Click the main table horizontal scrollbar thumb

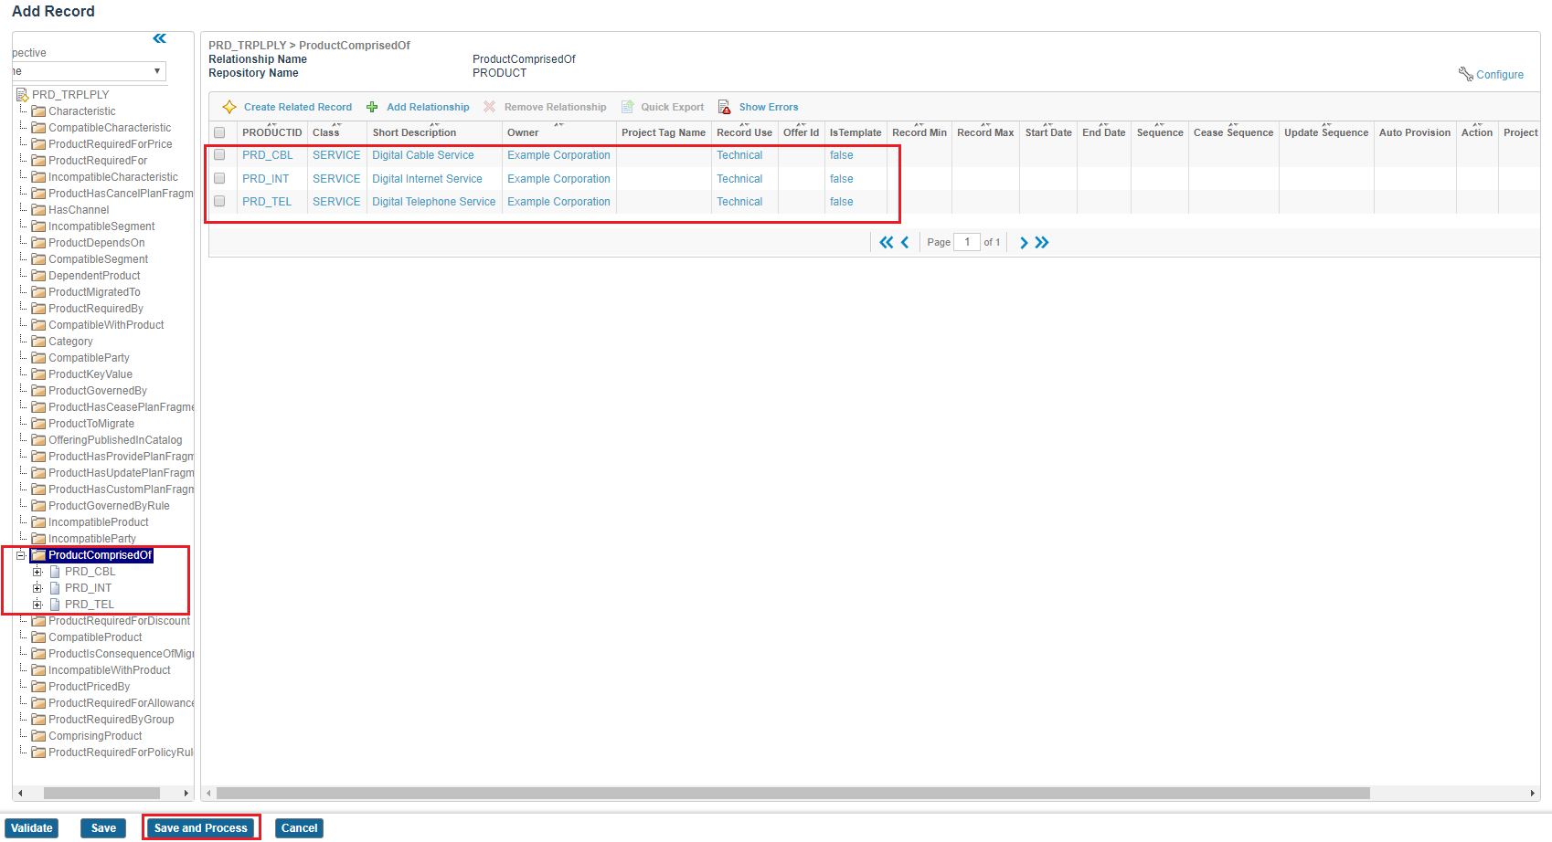click(x=793, y=793)
